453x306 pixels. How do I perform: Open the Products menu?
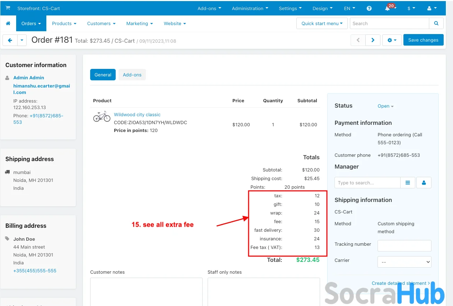point(64,24)
